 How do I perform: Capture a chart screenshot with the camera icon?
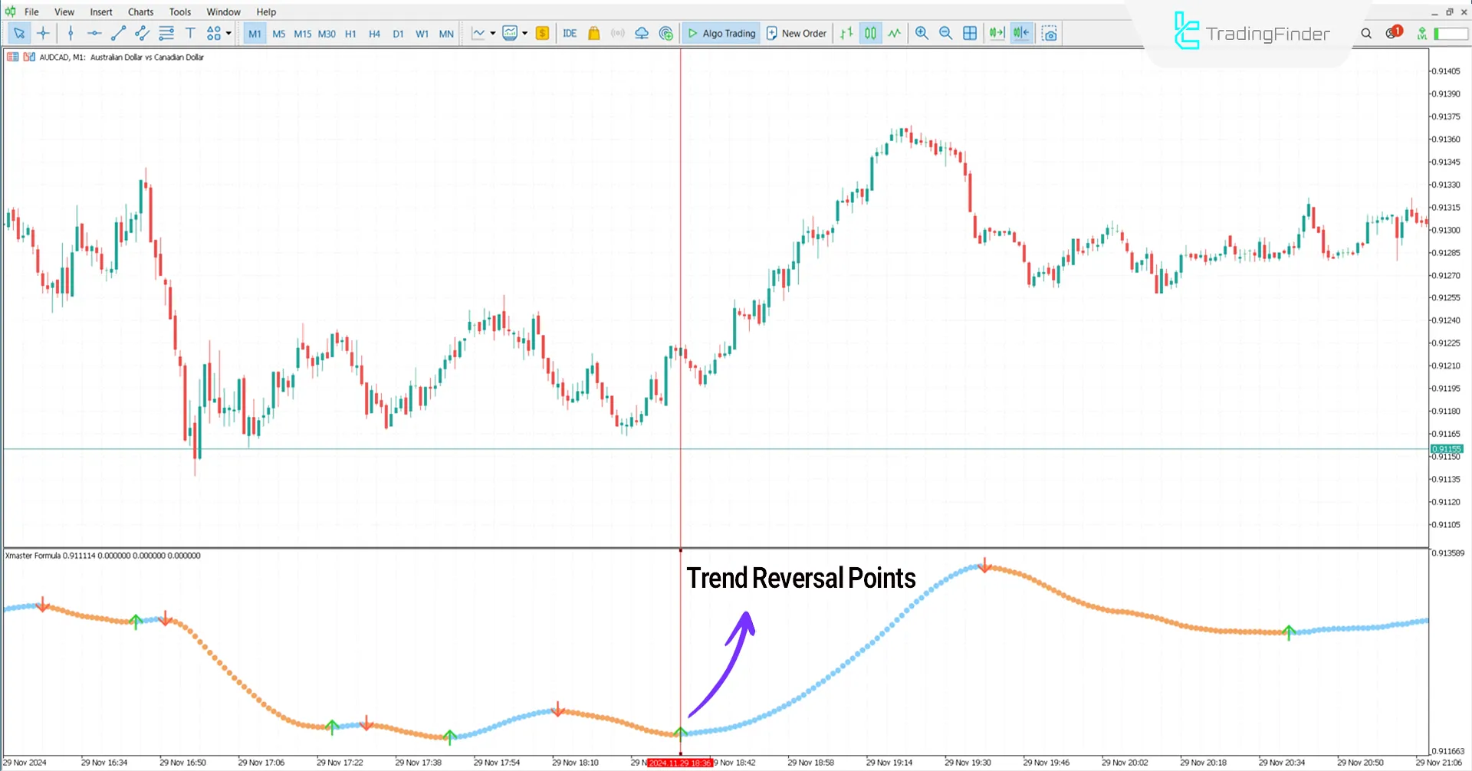click(1050, 33)
